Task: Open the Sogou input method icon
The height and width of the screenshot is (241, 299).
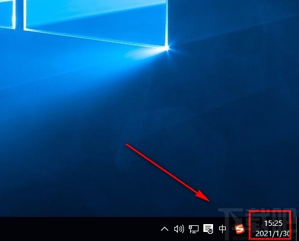Action: coord(240,229)
